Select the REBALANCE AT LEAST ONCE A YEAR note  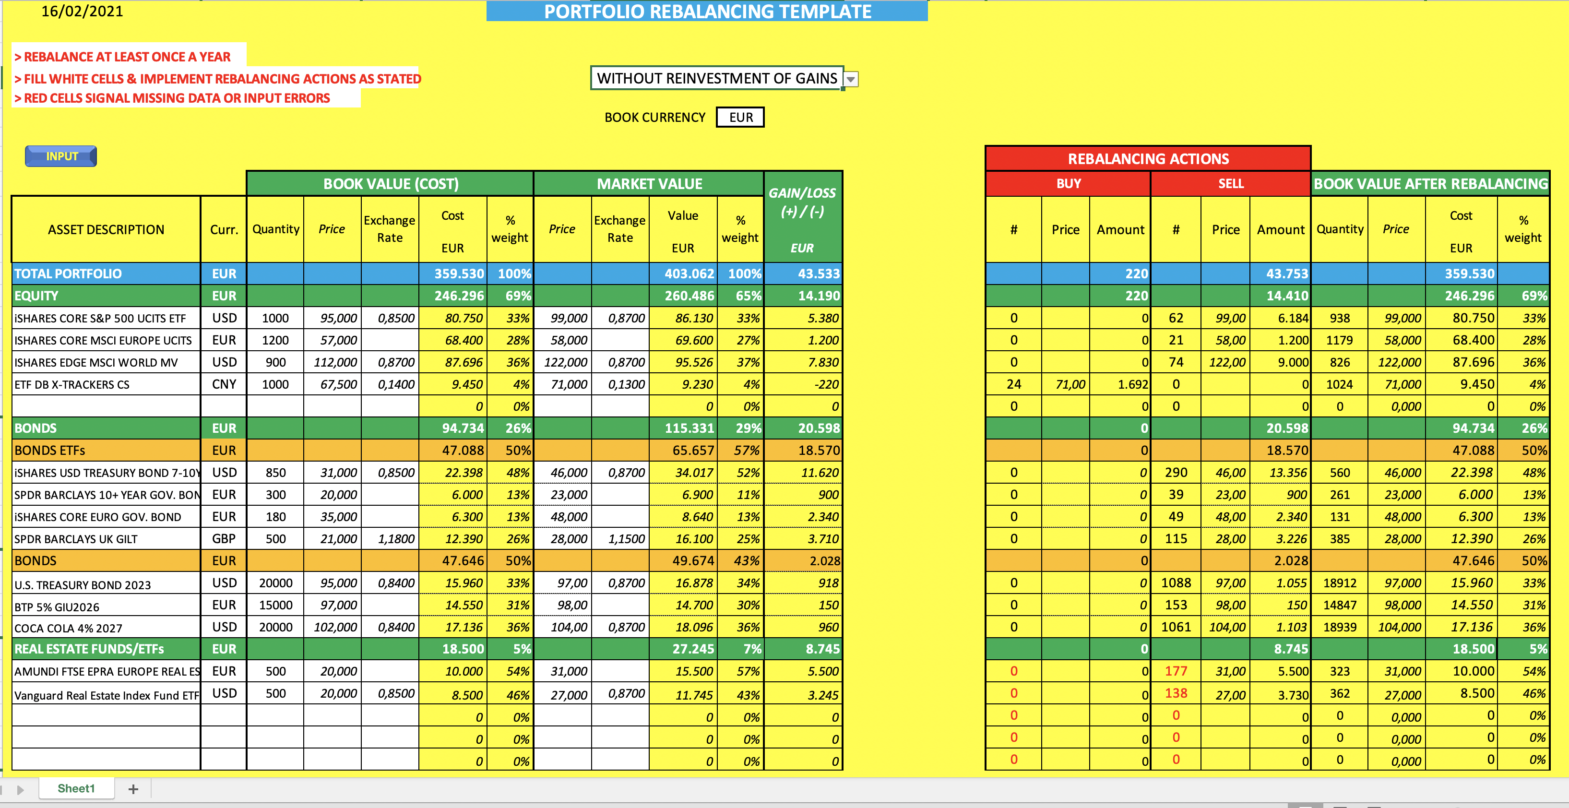122,57
